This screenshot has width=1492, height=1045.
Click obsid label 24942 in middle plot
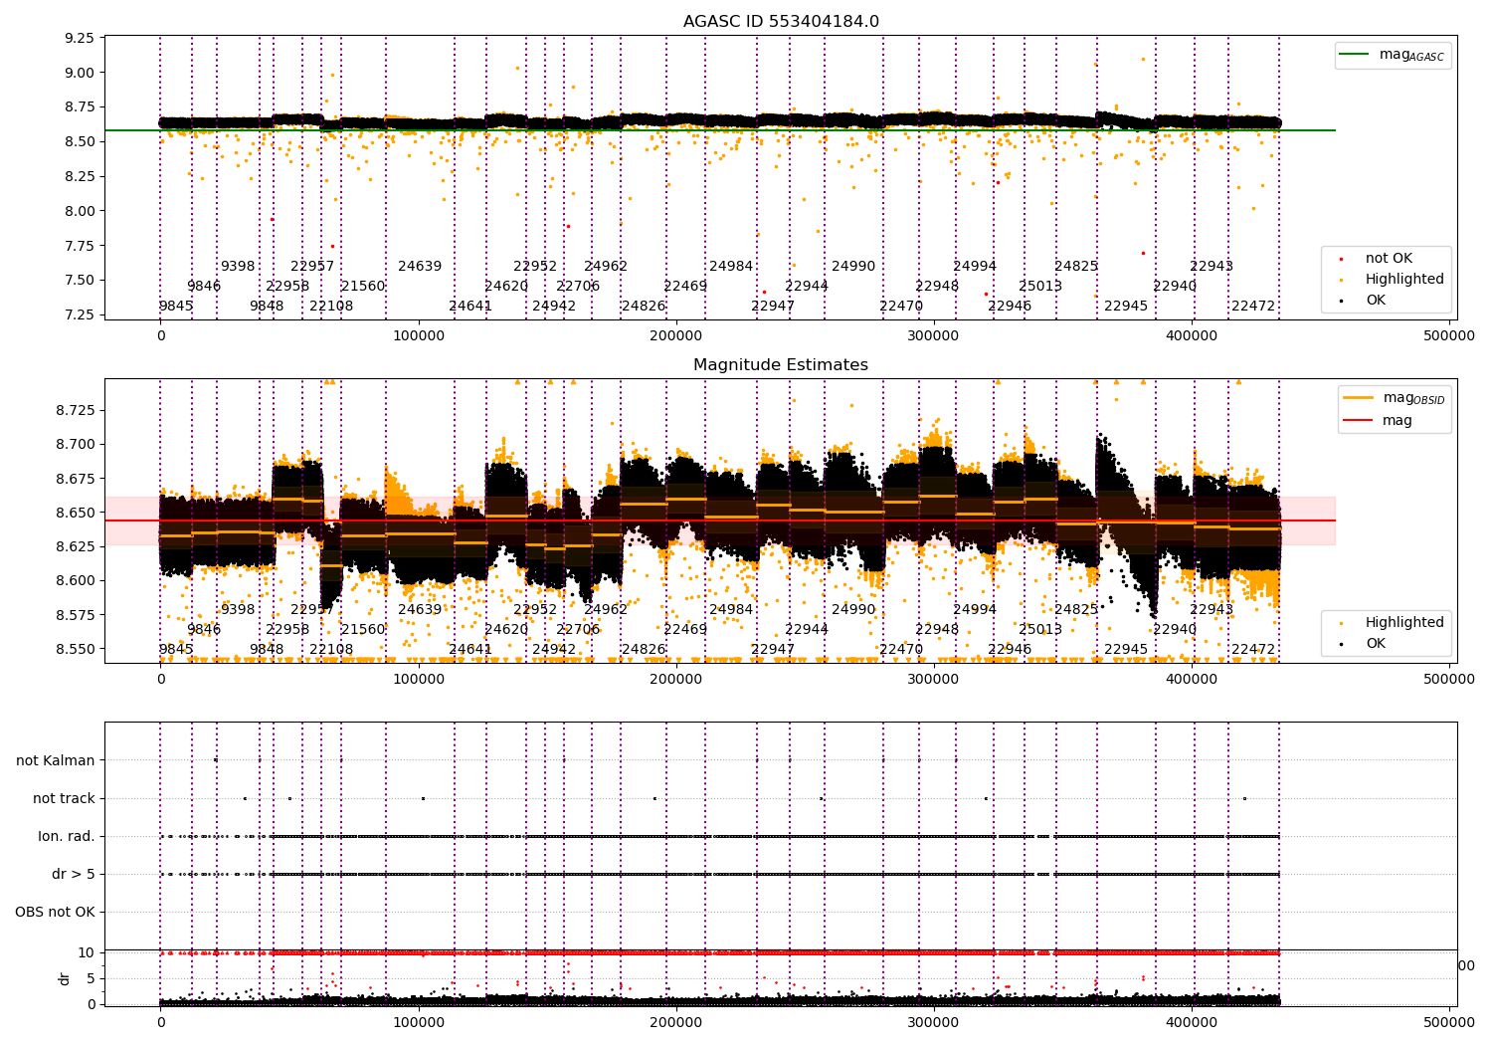tap(554, 649)
